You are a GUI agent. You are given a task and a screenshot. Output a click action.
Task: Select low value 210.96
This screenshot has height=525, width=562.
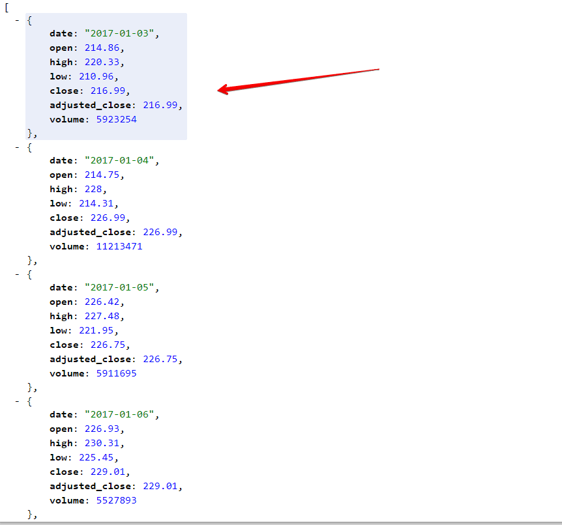click(96, 76)
